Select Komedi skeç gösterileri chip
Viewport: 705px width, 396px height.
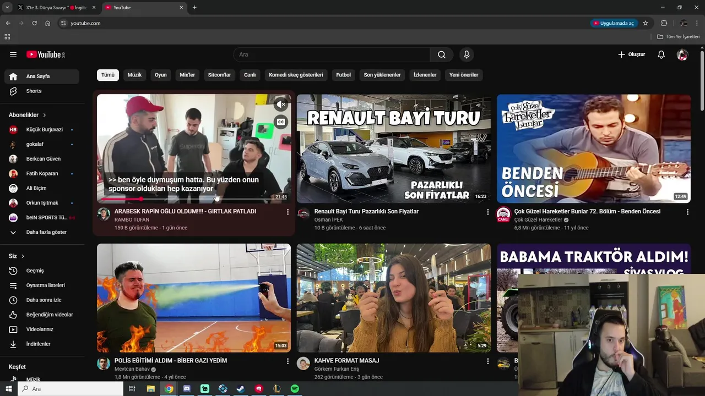296,75
